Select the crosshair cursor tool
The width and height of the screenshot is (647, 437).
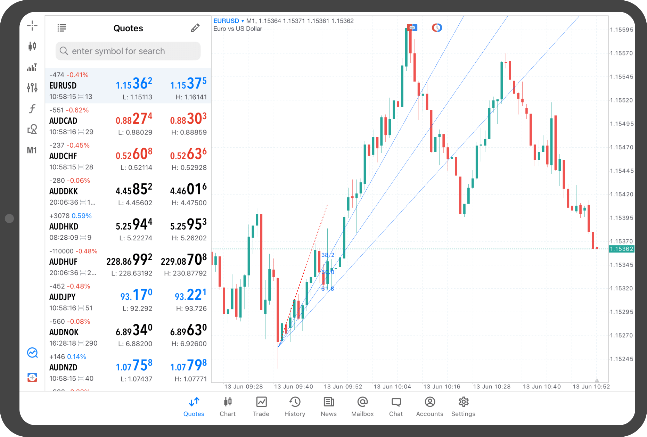[32, 25]
